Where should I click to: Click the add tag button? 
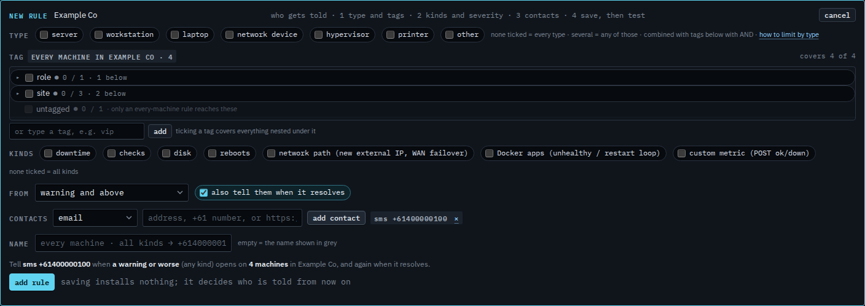tap(160, 131)
